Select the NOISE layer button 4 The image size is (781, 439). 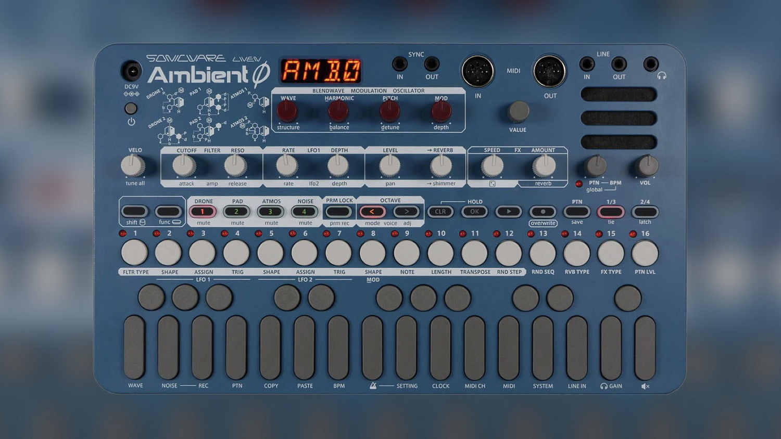coord(305,212)
